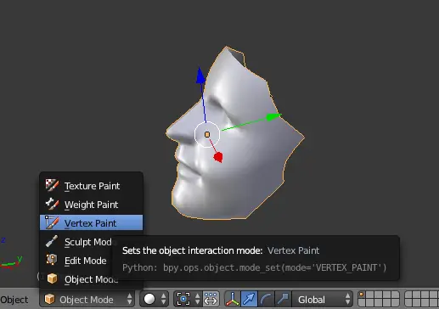Click the green Y axis arrow handle
The height and width of the screenshot is (309, 439).
coord(273,116)
